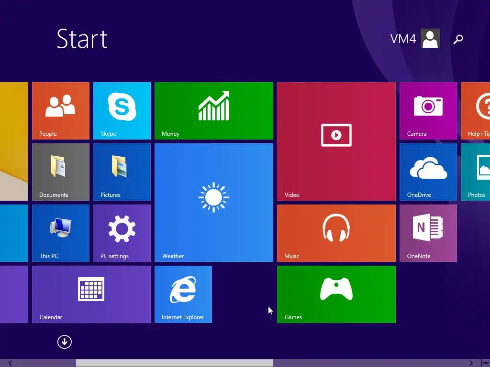The height and width of the screenshot is (367, 490).
Task: Show all apps with the down arrow
Action: [65, 342]
